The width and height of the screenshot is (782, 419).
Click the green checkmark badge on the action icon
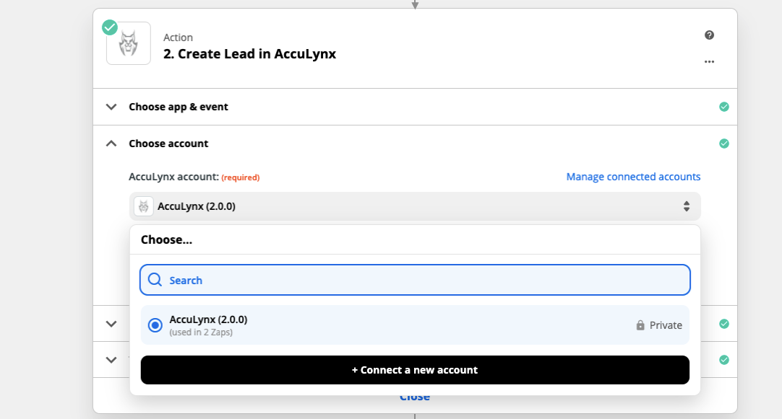coord(110,27)
